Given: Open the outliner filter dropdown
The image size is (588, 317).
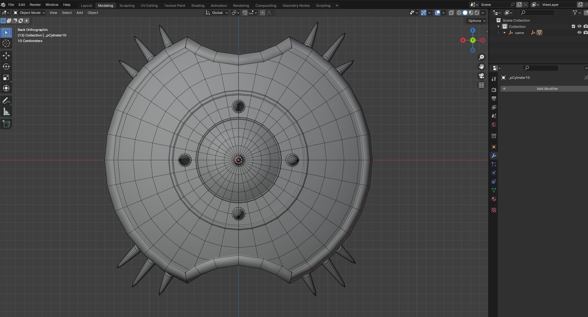Looking at the screenshot, I should coord(577,13).
